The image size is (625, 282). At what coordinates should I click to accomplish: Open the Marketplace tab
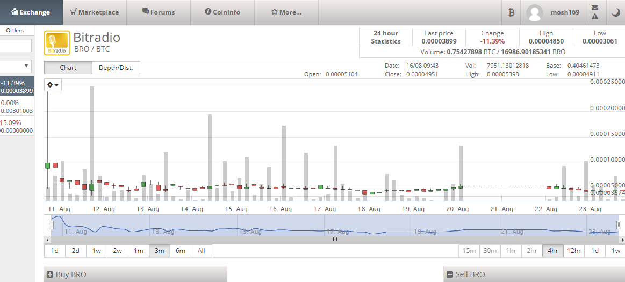(95, 12)
